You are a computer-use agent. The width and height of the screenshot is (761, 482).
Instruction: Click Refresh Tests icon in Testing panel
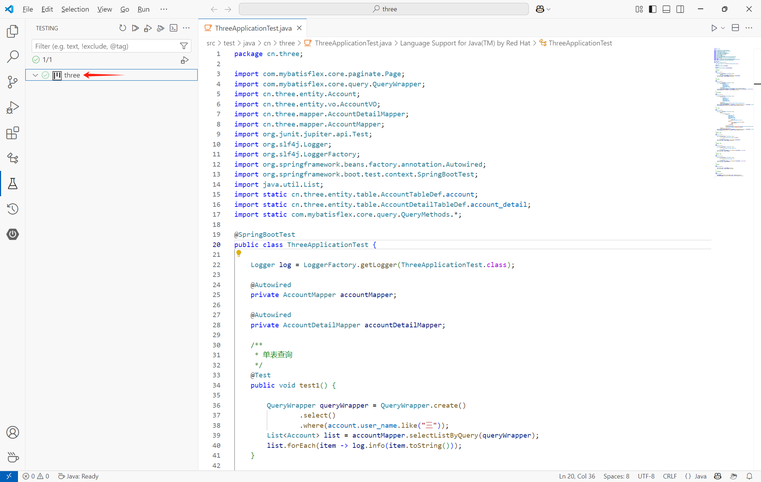pyautogui.click(x=123, y=28)
